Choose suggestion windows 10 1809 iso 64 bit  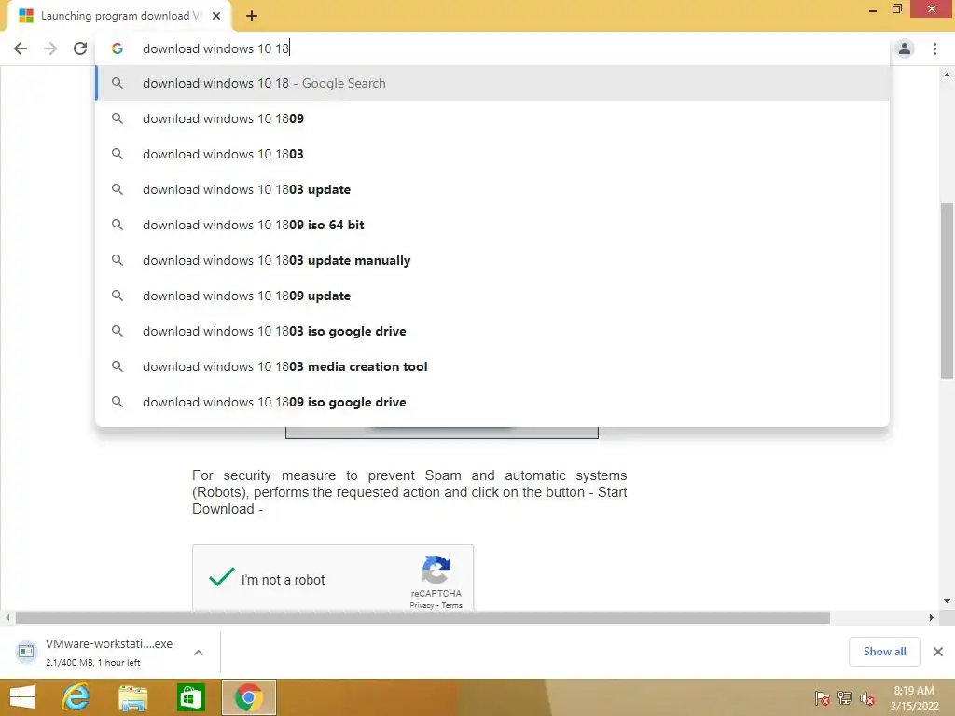click(x=492, y=225)
